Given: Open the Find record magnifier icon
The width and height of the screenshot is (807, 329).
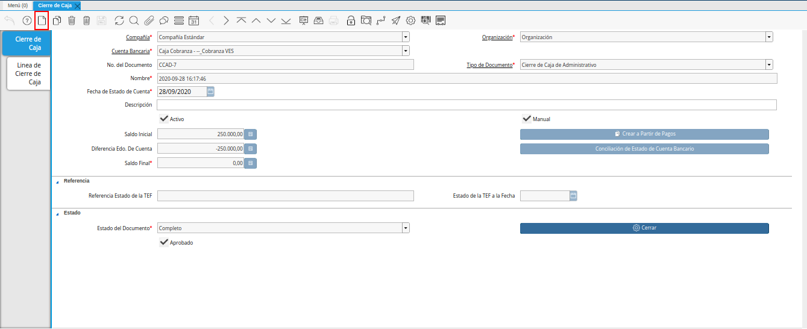Looking at the screenshot, I should [134, 20].
